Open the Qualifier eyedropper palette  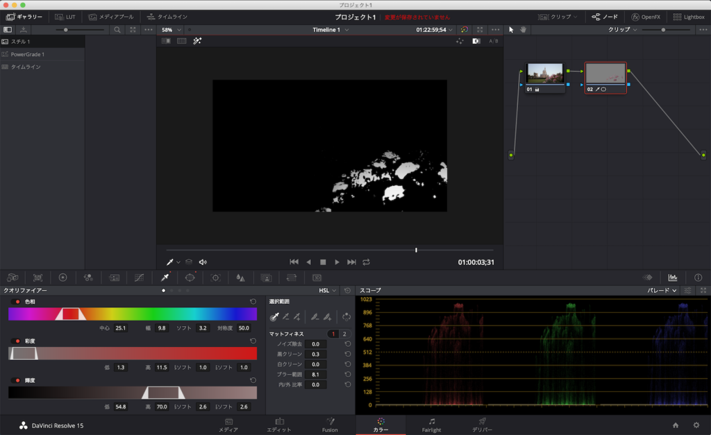click(165, 278)
